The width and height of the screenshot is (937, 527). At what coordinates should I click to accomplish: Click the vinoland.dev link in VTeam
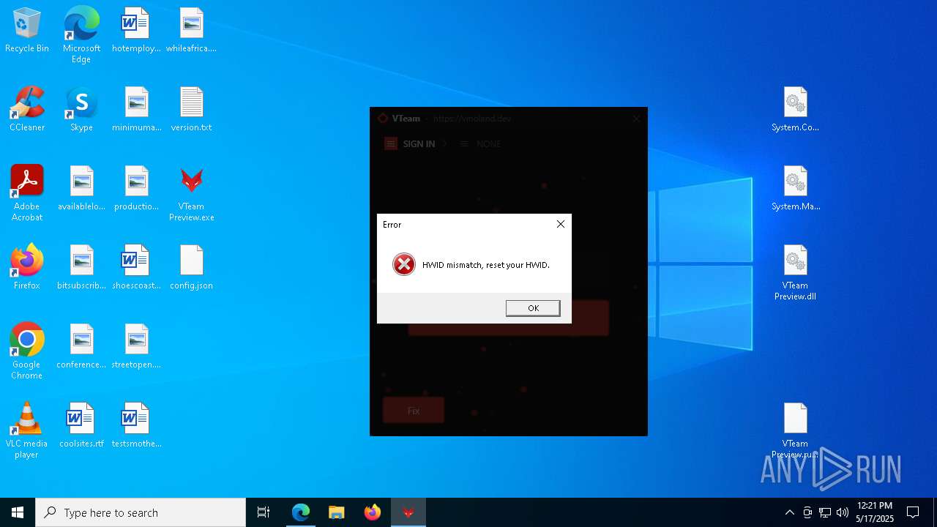click(472, 119)
